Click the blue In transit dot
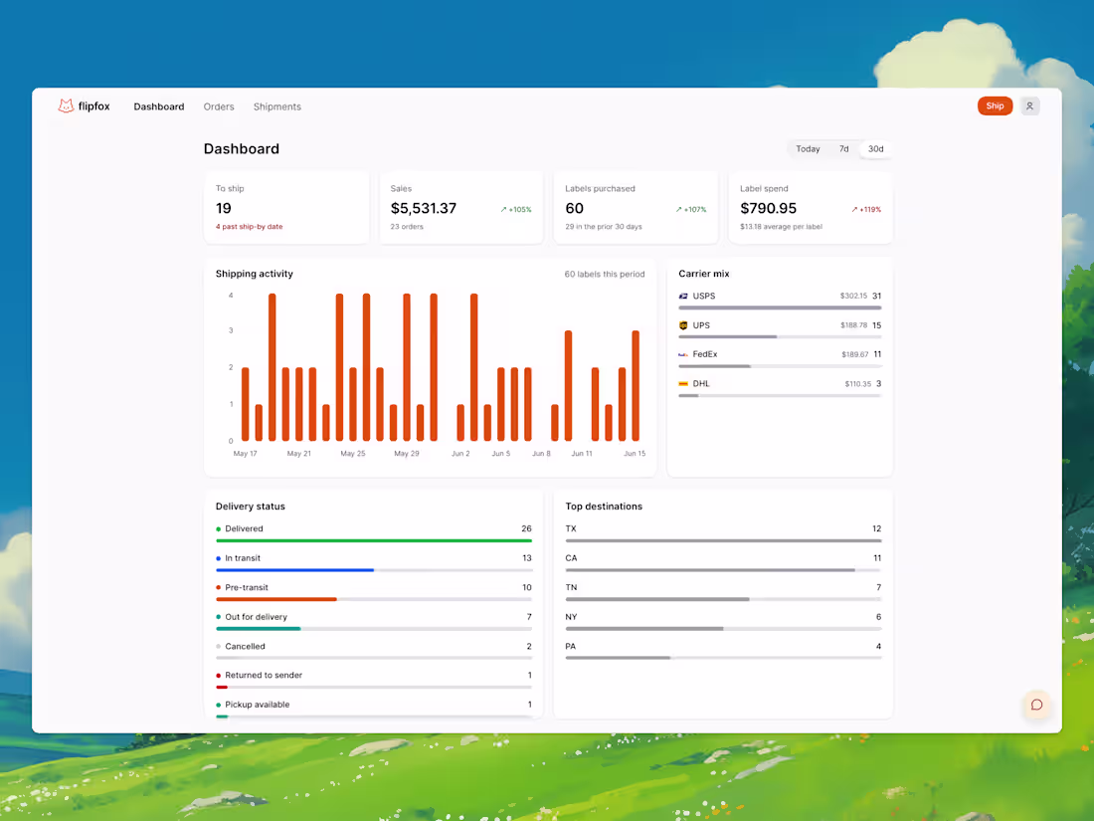 [x=219, y=558]
